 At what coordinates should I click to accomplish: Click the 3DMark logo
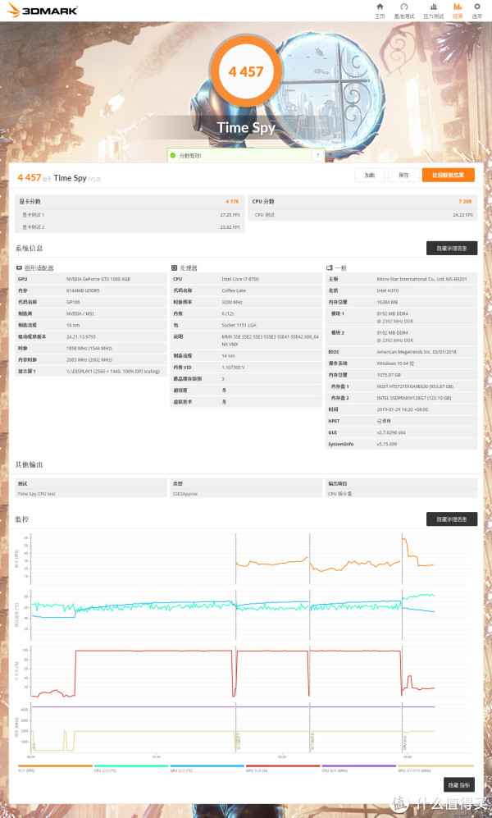click(42, 11)
